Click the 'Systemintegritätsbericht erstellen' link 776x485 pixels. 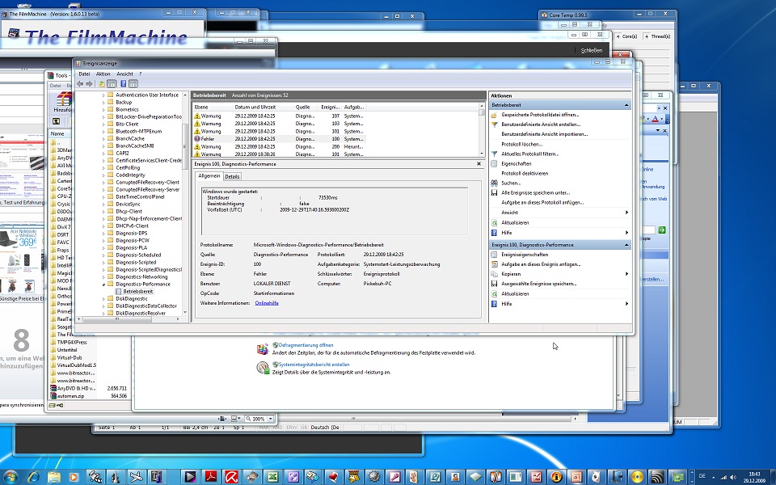click(x=314, y=365)
